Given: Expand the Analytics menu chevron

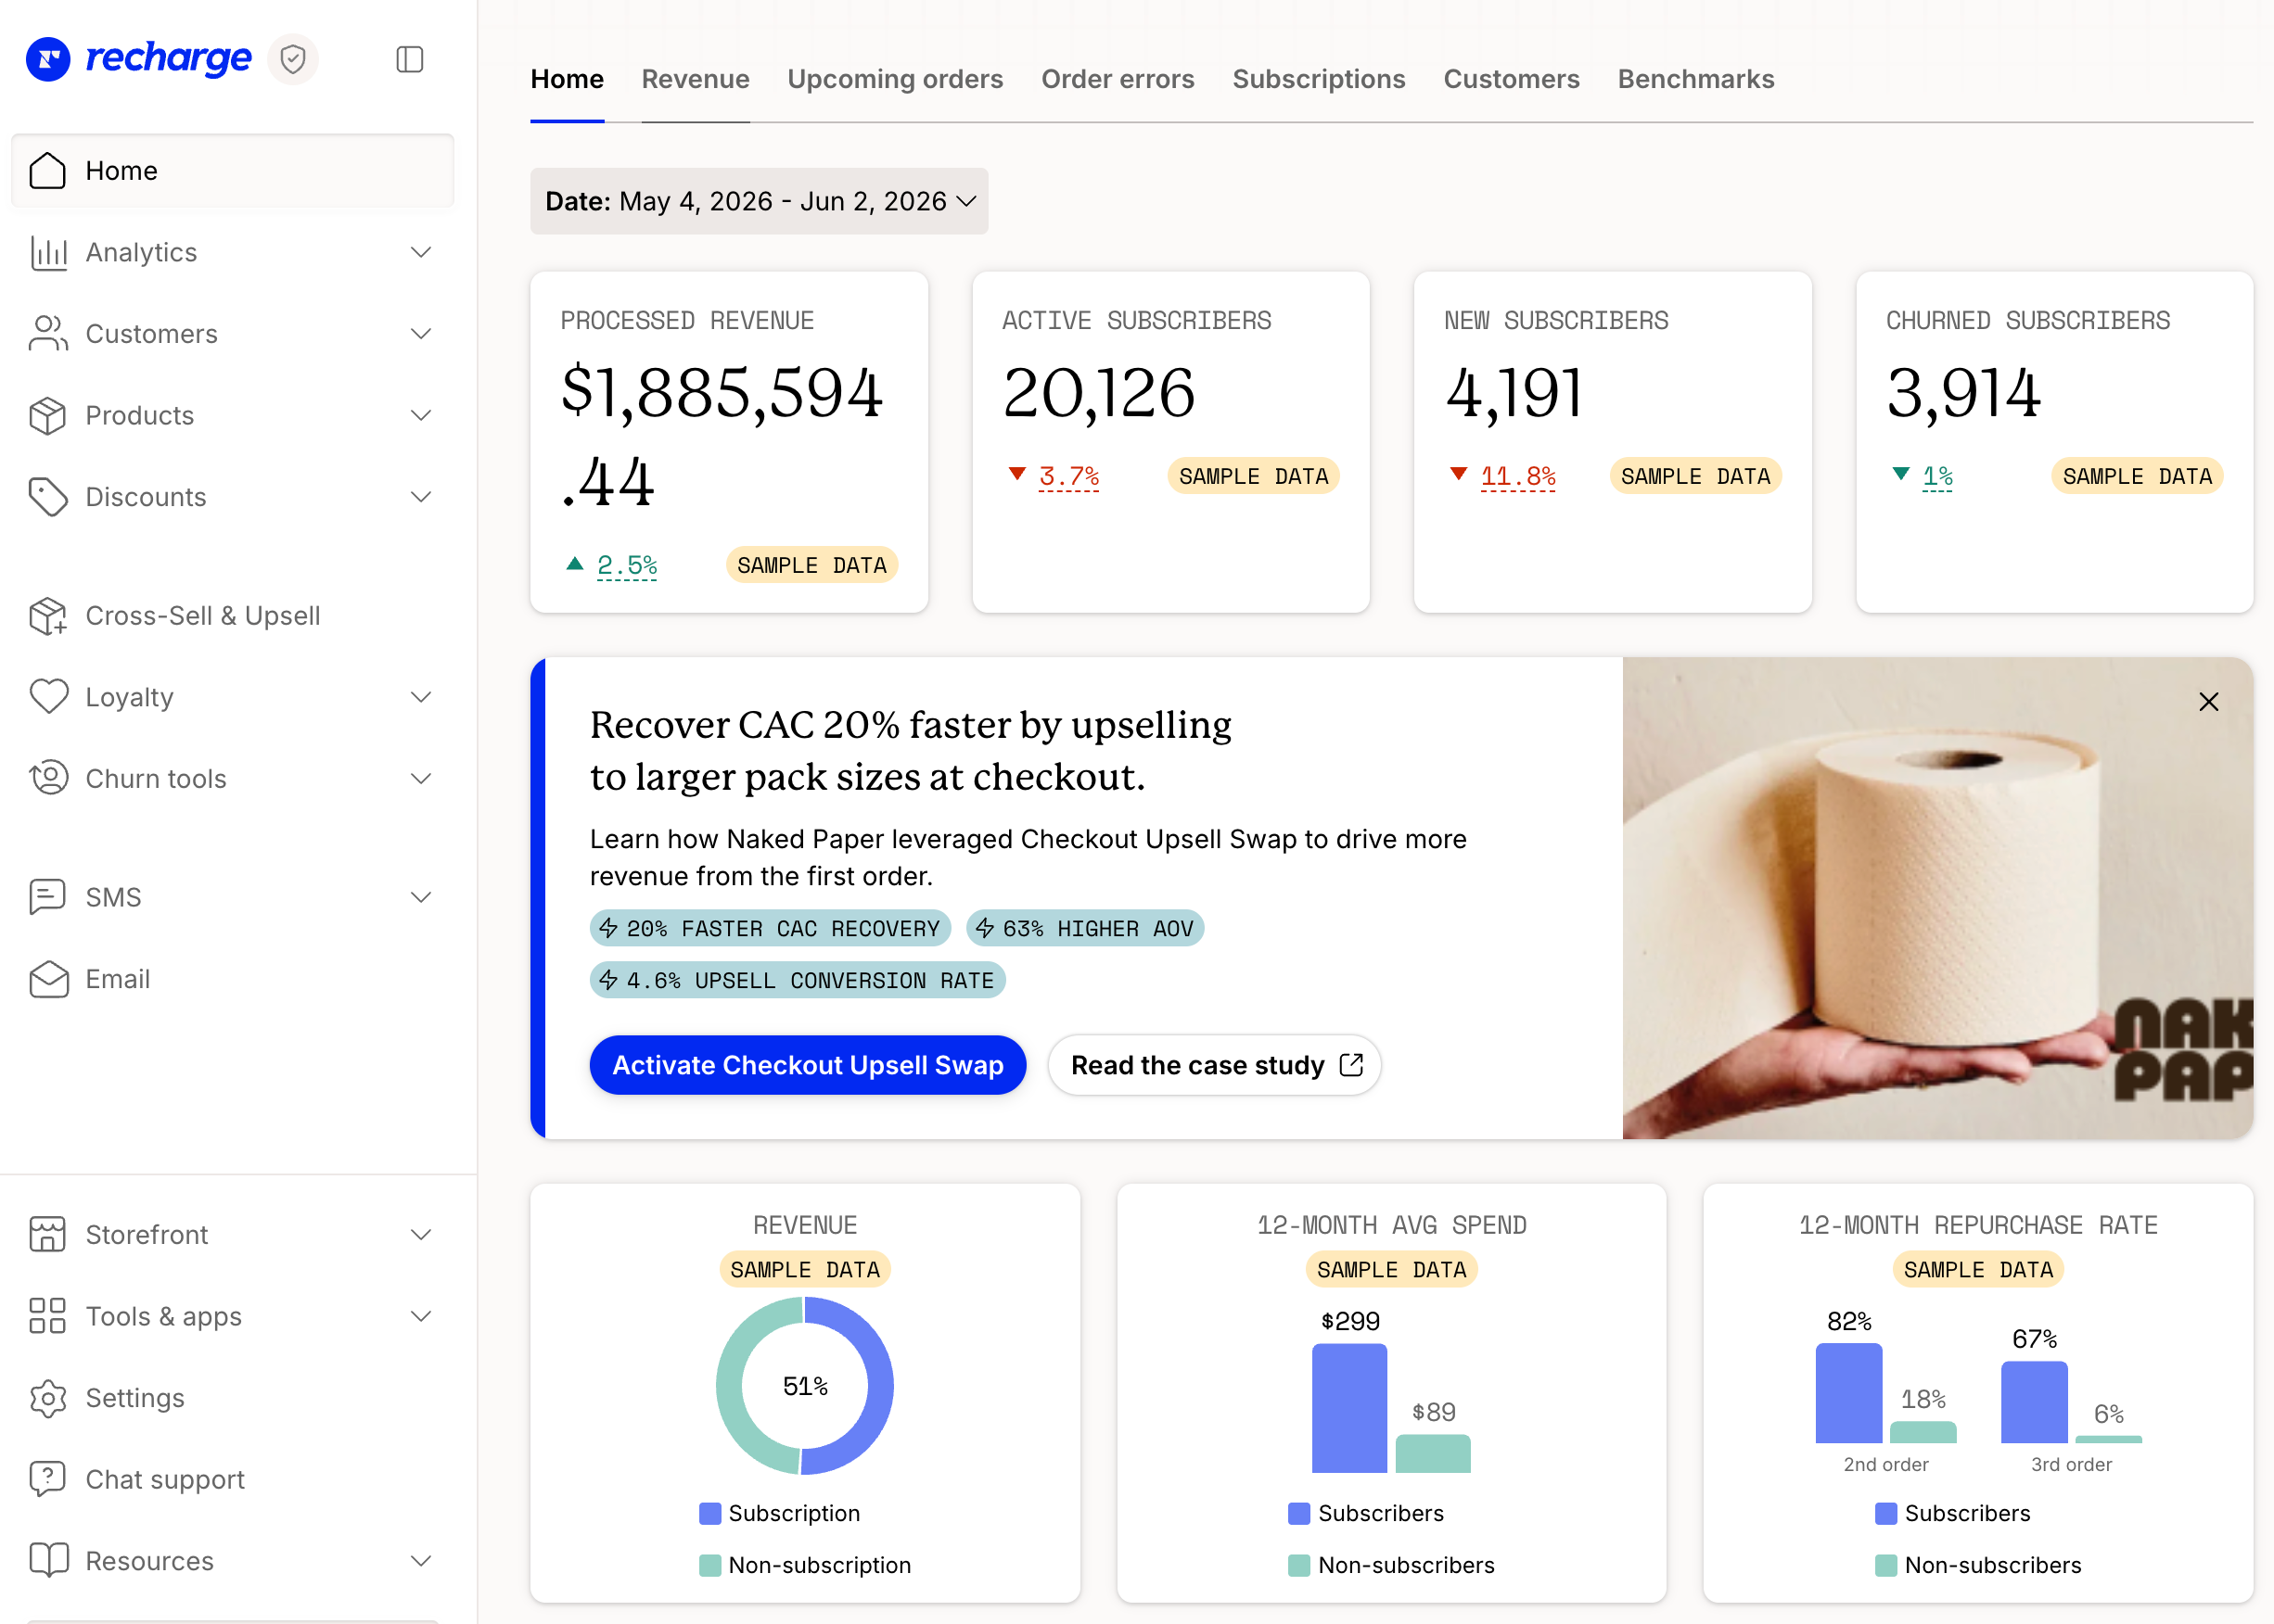Looking at the screenshot, I should [421, 252].
